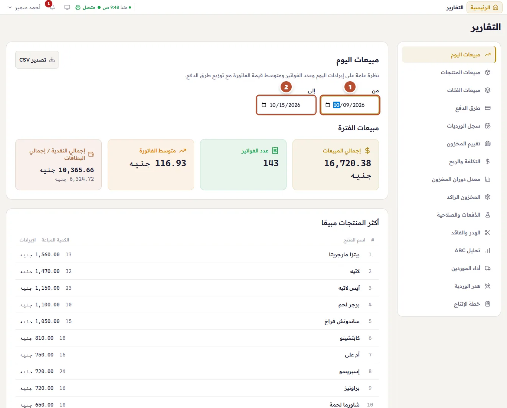
Task: Click the الكمية المباعة column header
Action: (x=55, y=240)
